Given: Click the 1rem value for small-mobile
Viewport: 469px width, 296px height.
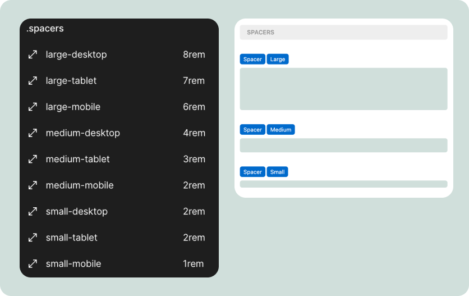Looking at the screenshot, I should coord(193,263).
